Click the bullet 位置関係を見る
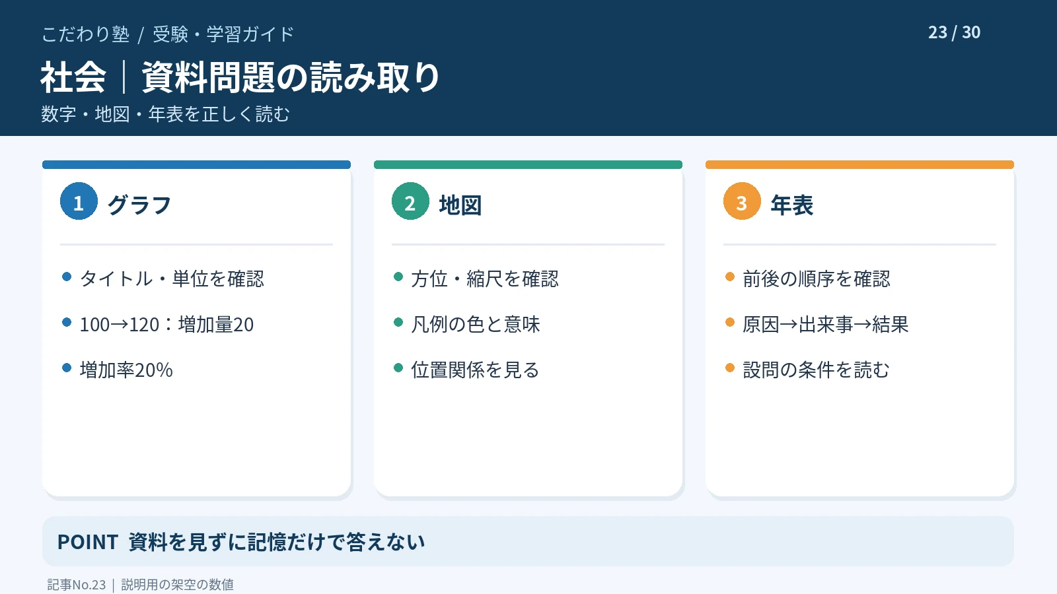1057x594 pixels. coord(476,370)
